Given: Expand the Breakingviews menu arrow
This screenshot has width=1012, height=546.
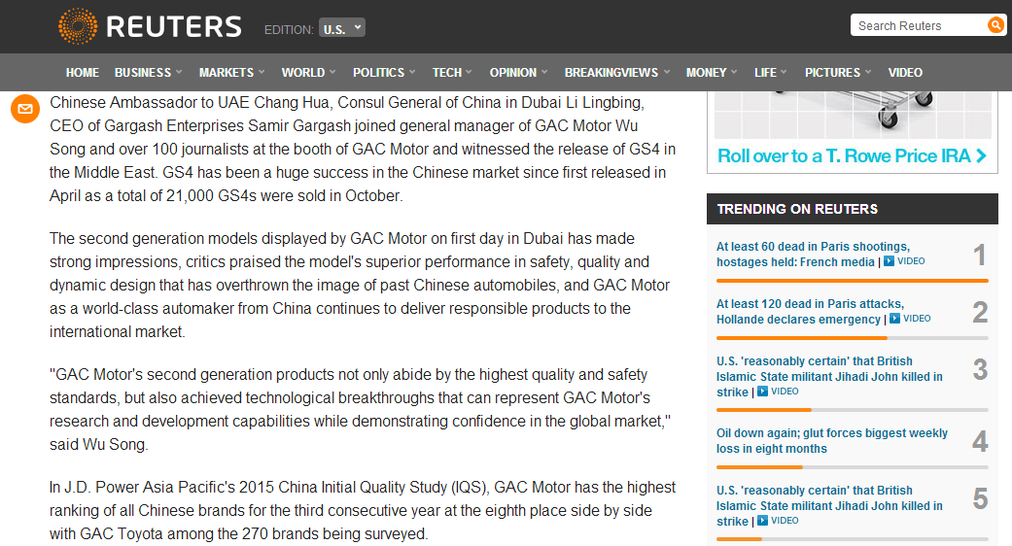Looking at the screenshot, I should (x=667, y=72).
